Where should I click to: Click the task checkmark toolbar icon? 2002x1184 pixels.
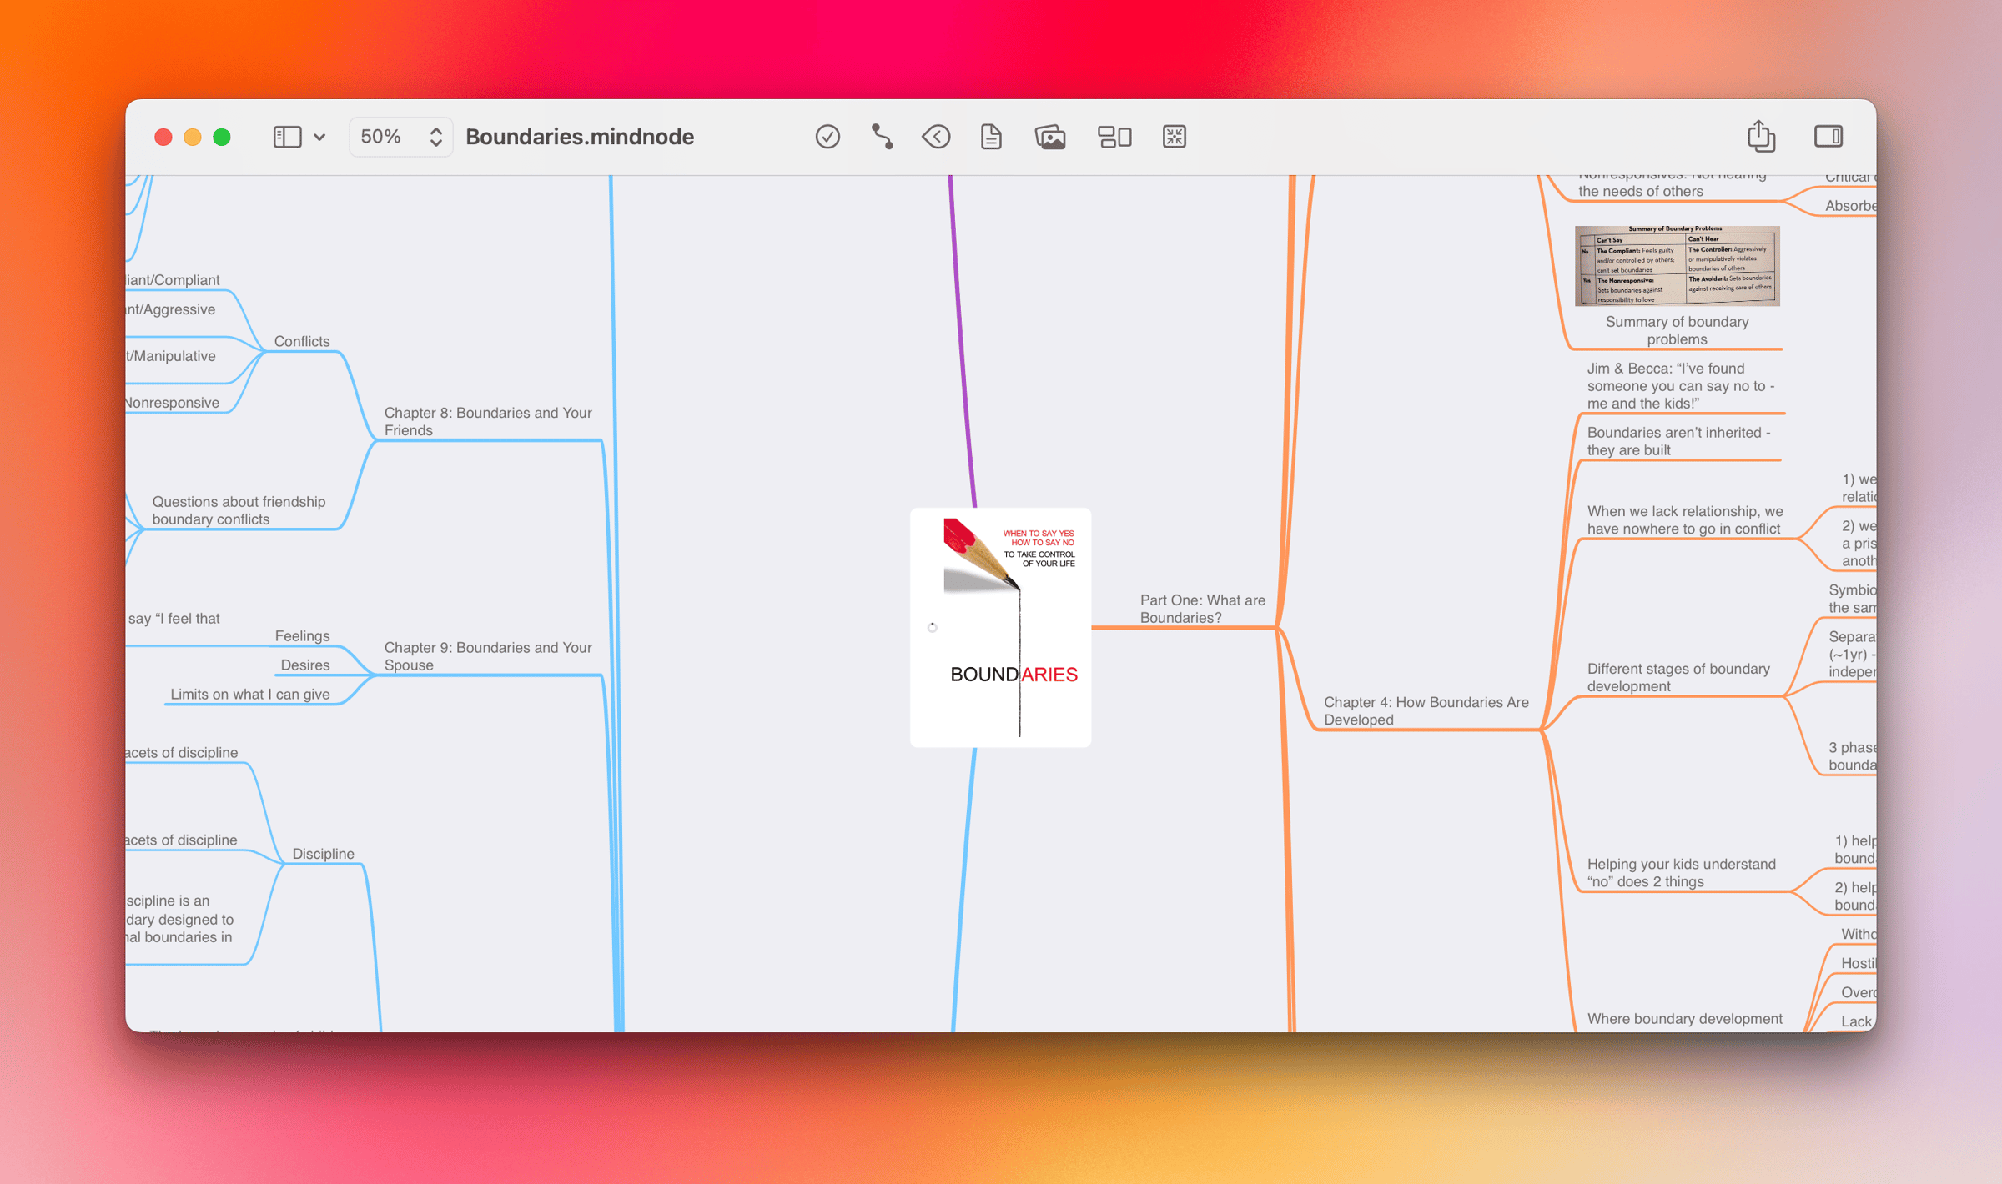pyautogui.click(x=827, y=137)
